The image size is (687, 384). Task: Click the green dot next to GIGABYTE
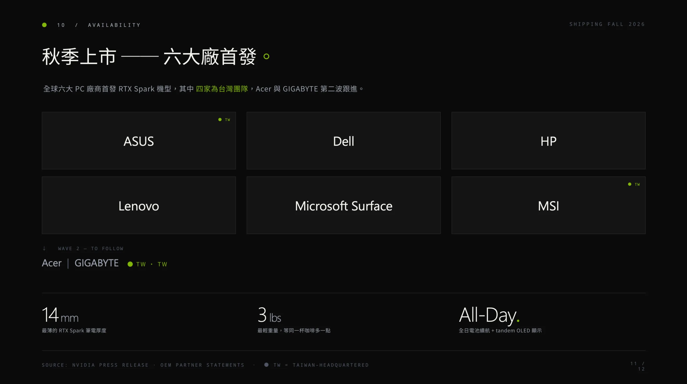pos(130,264)
